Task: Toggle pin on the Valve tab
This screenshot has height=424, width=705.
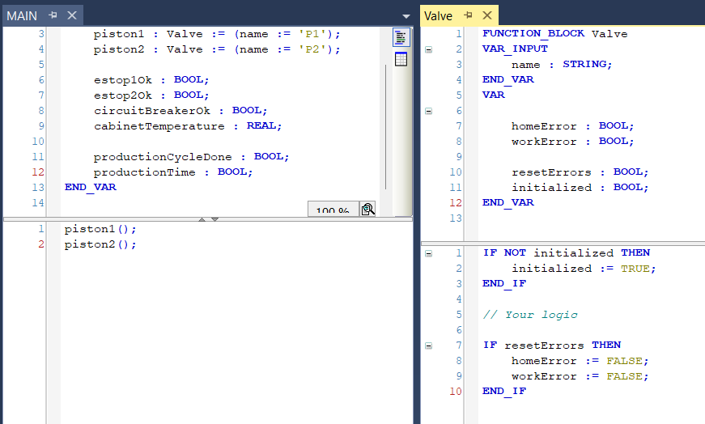Action: click(x=468, y=15)
